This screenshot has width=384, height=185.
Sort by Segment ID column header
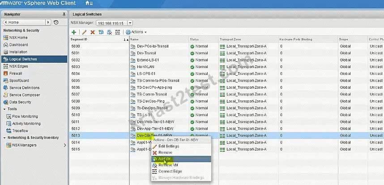point(99,39)
